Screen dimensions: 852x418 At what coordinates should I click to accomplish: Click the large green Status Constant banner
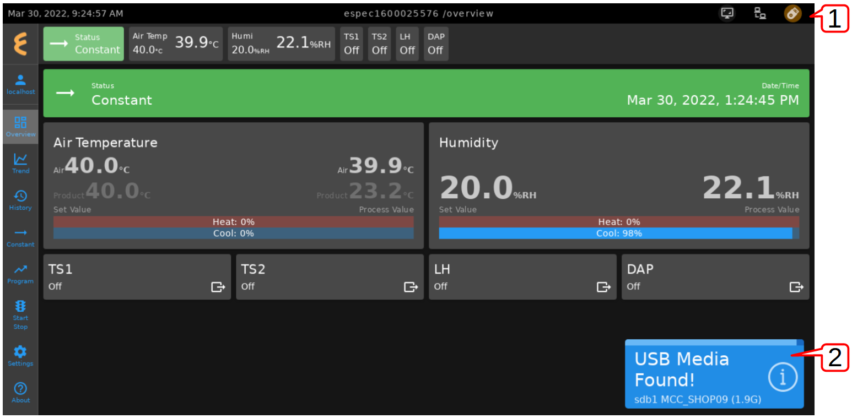click(x=426, y=93)
